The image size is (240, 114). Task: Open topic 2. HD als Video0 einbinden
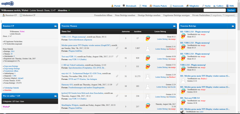73,65
